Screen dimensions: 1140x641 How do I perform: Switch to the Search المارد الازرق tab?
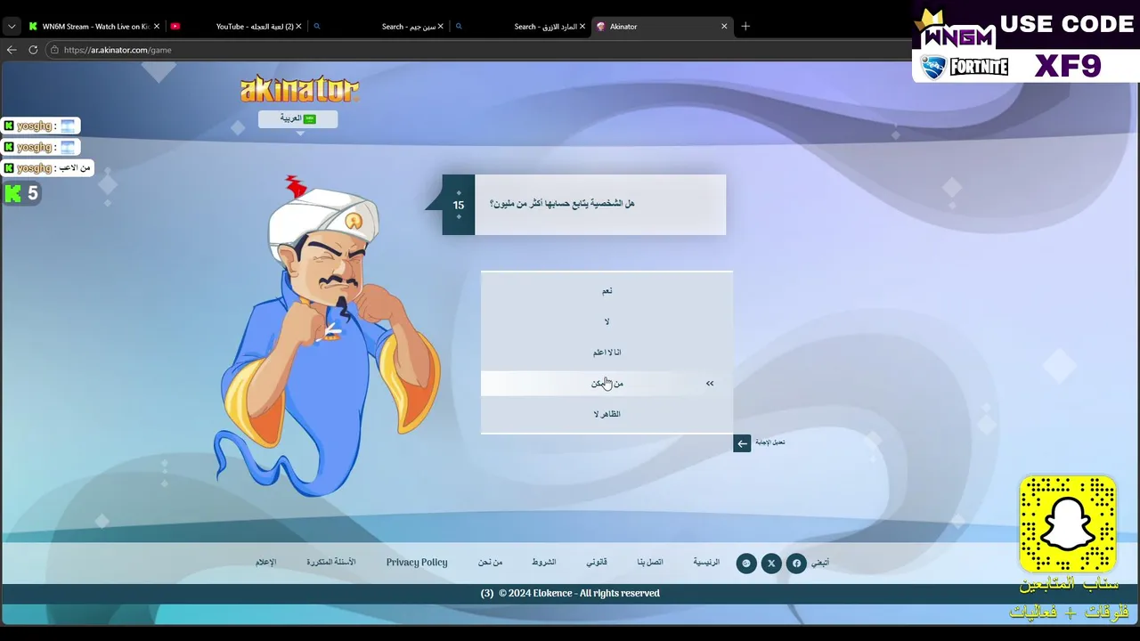pyautogui.click(x=519, y=27)
